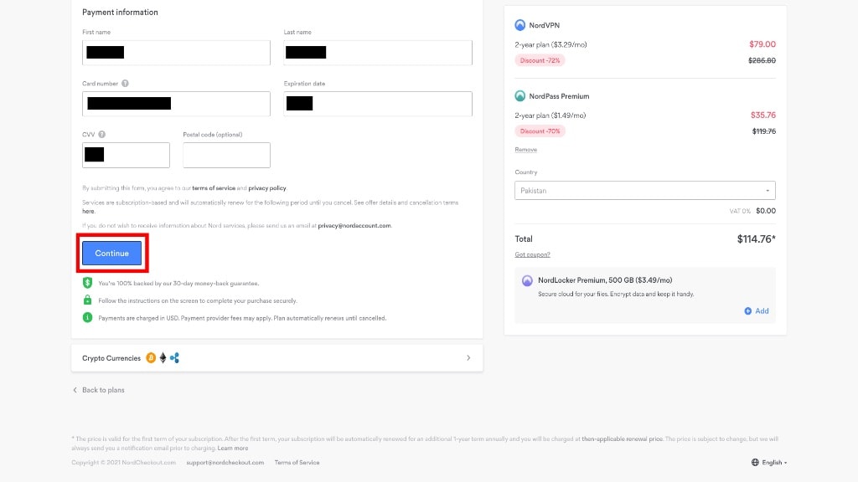Click the $35.76 NordPass price
858x482 pixels.
coord(762,115)
